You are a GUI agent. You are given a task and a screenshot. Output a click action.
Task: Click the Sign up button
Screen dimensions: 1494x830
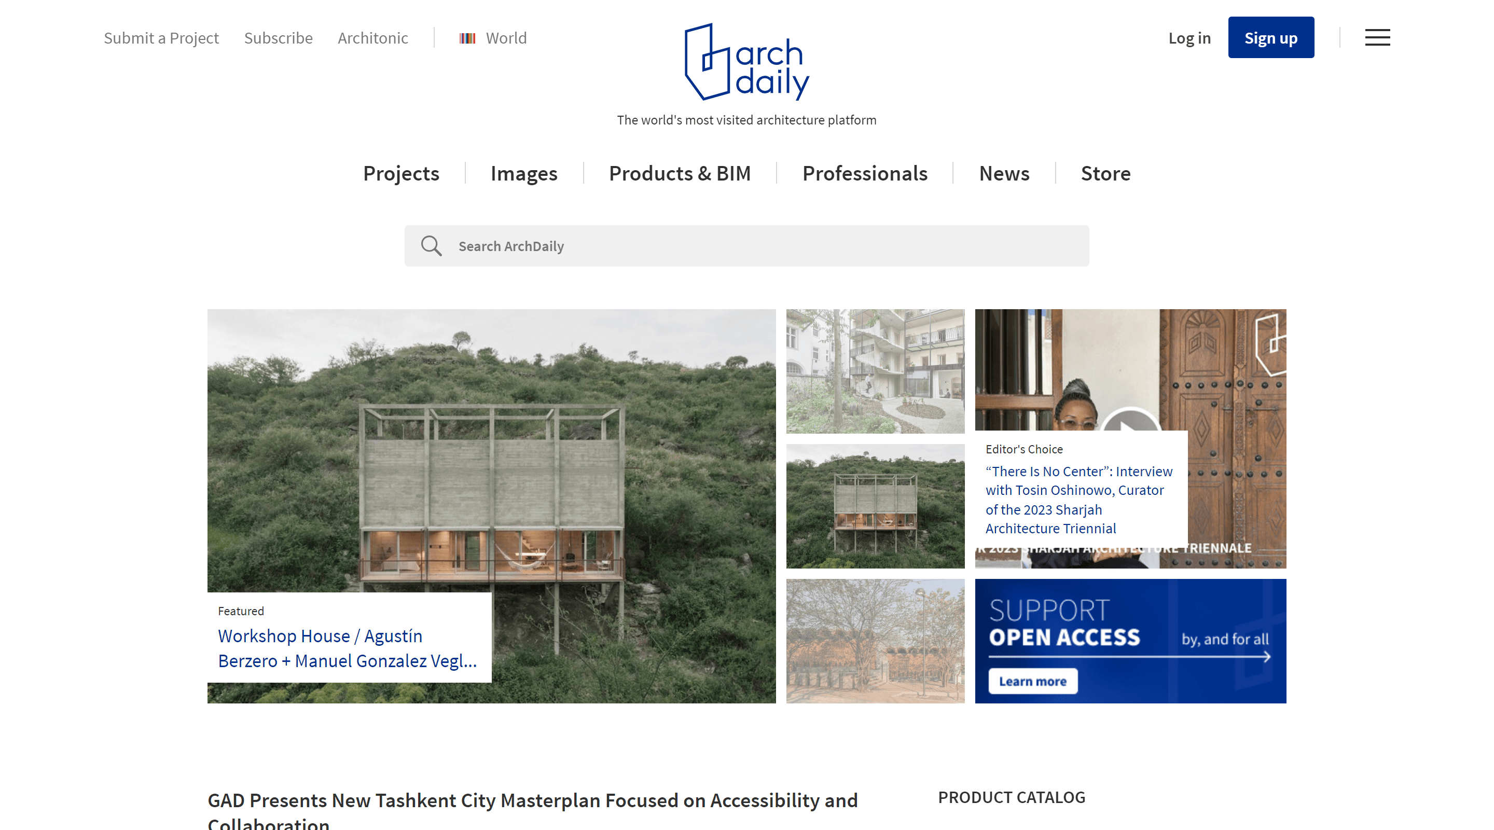click(1271, 38)
